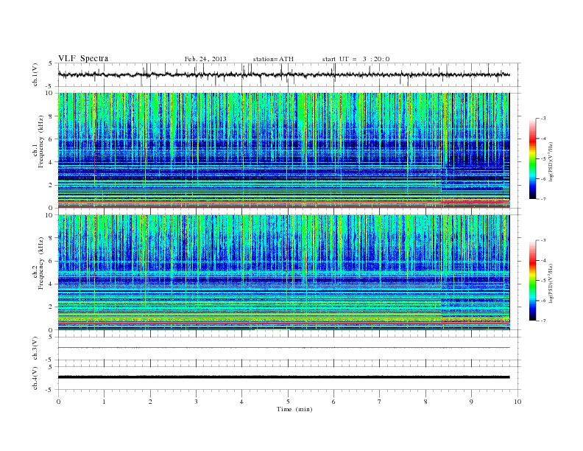The image size is (583, 451).
Task: Click the "-3" tick on ch.1 colorbar
Action: point(543,119)
